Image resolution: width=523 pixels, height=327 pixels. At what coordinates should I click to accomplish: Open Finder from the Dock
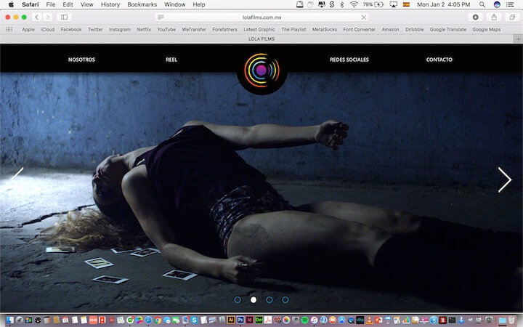[x=10, y=320]
